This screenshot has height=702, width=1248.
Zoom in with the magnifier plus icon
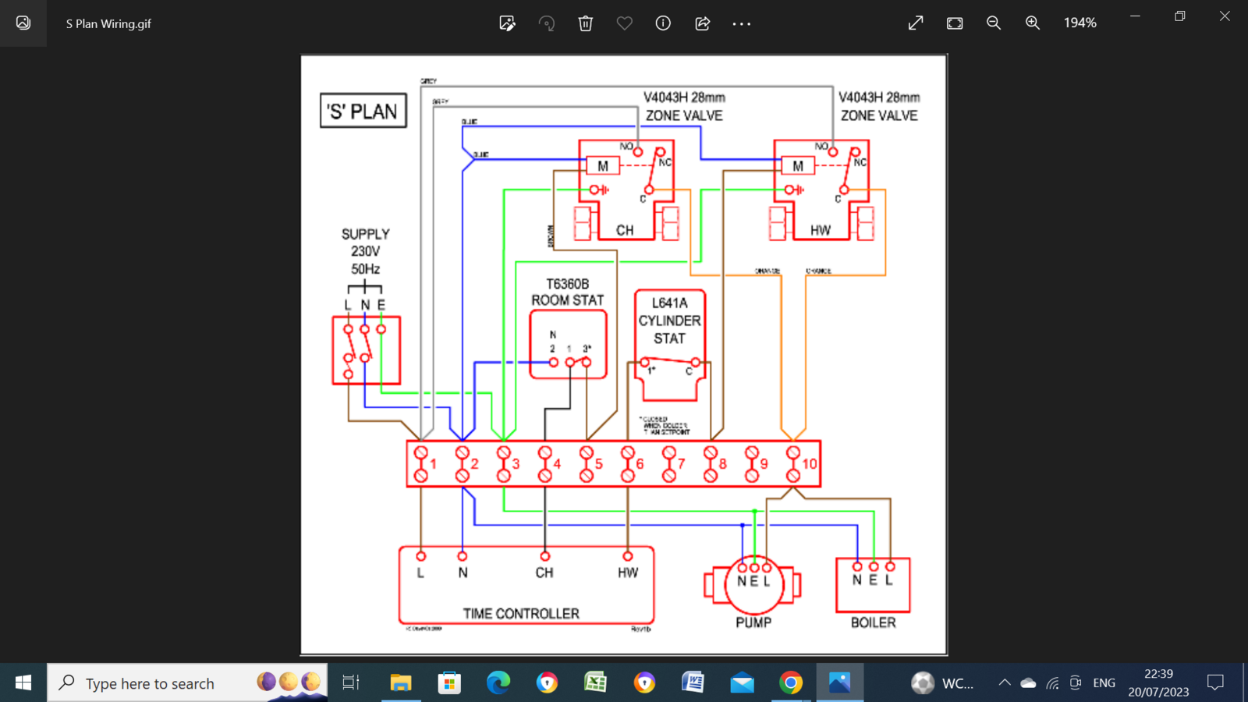tap(1033, 23)
